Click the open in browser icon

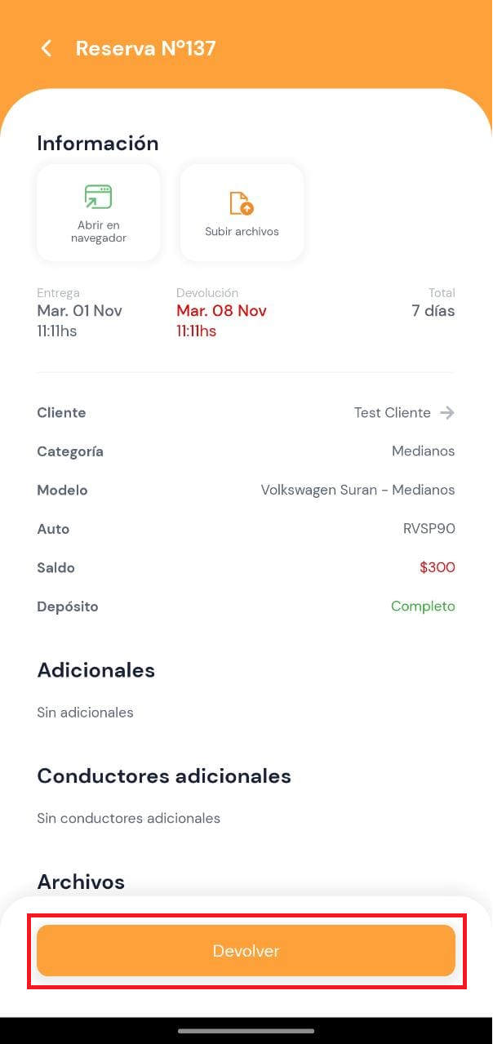98,197
